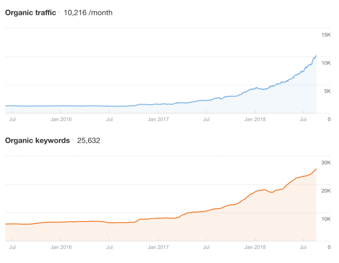Click the info icon beside Organic keywords
The height and width of the screenshot is (263, 339).
[x=73, y=140]
